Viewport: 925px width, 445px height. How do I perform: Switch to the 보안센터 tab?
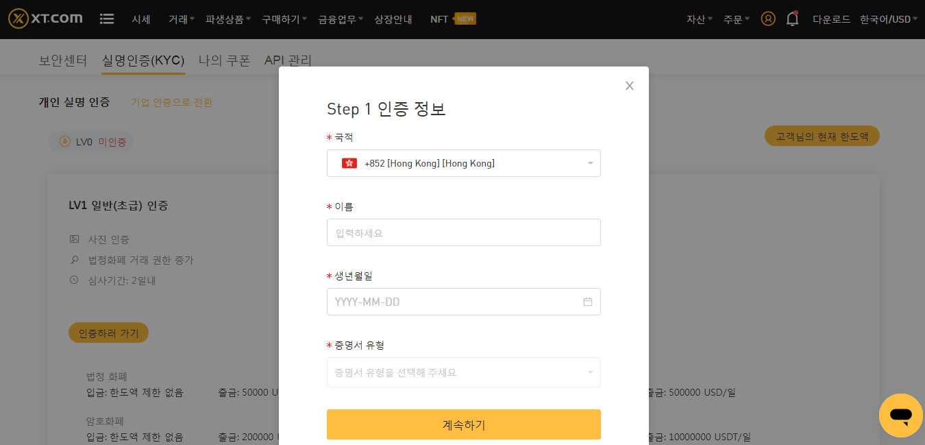[x=63, y=60]
